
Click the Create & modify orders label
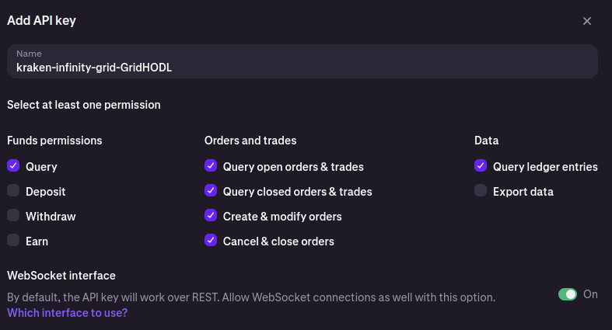tap(282, 217)
